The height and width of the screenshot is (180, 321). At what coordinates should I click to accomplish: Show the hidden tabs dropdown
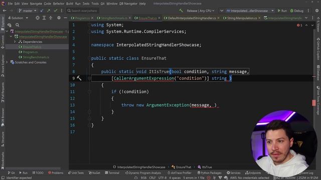pyautogui.click(x=306, y=18)
